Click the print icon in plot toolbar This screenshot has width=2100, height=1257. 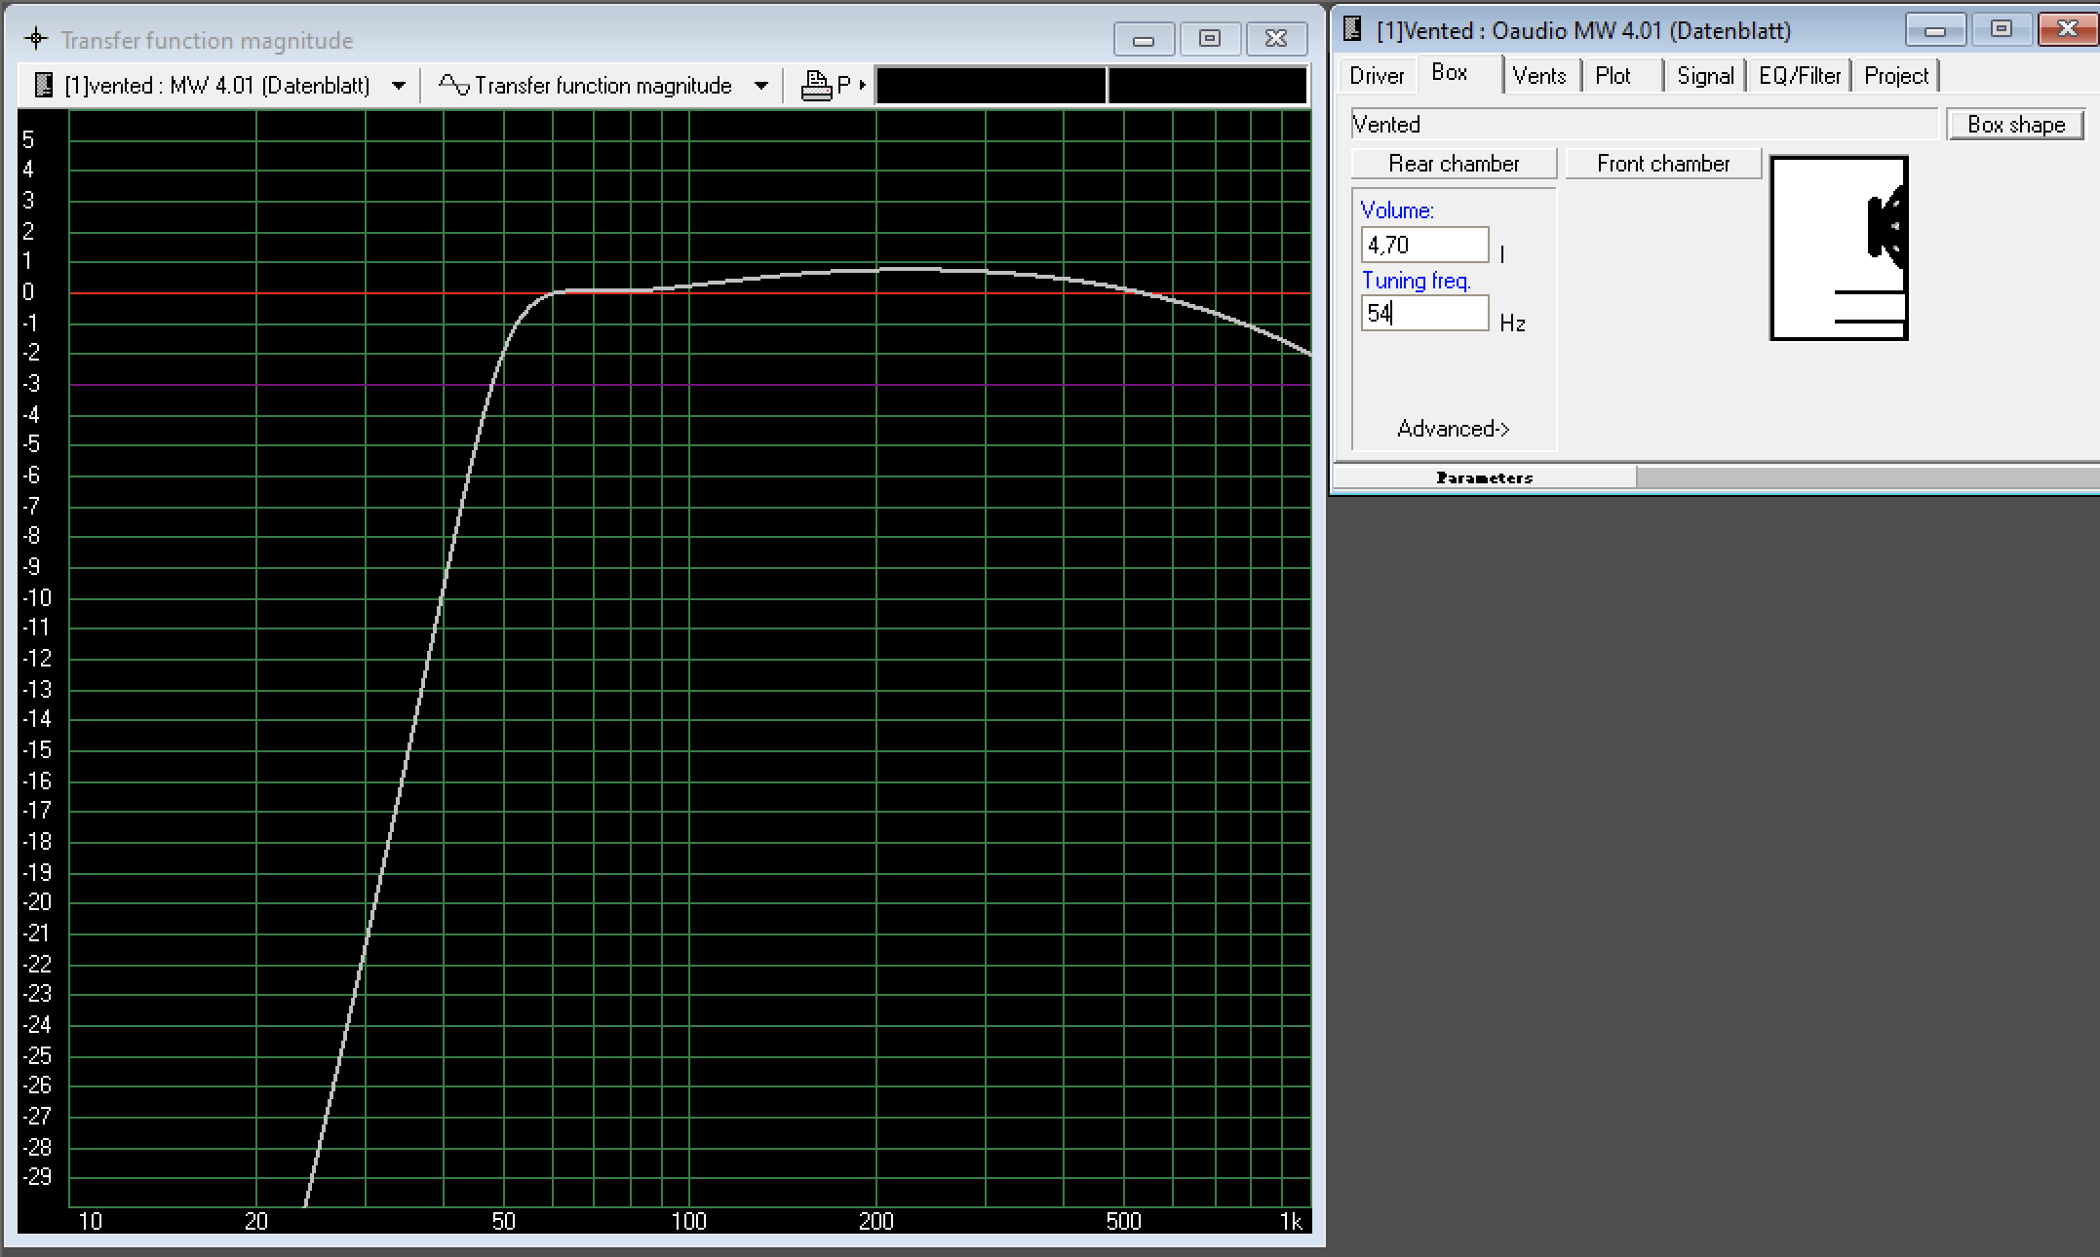(816, 86)
